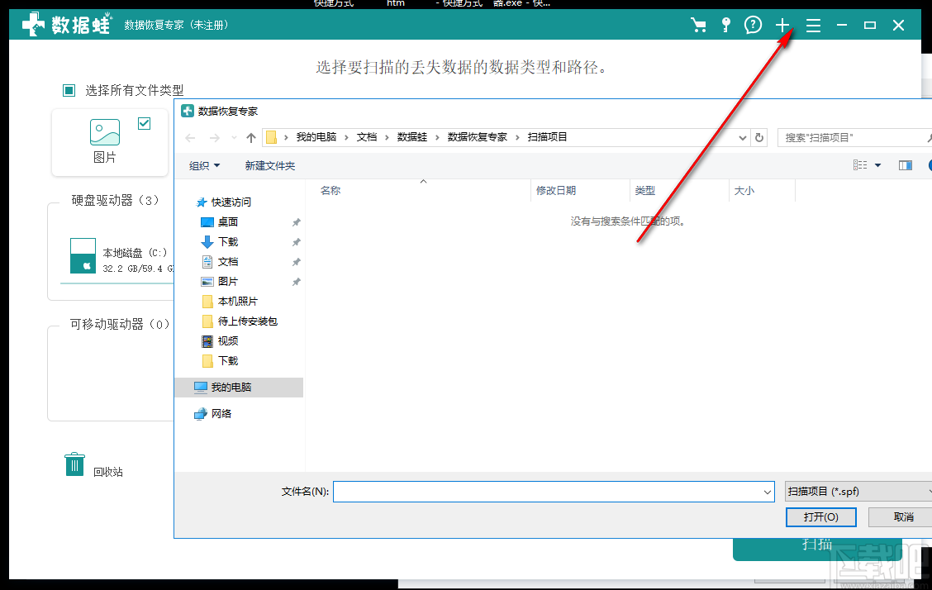Go up one folder level arrow
Image resolution: width=932 pixels, height=590 pixels.
click(251, 138)
